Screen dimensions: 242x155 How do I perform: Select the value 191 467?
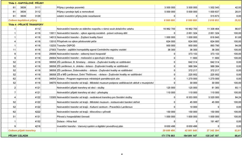pyautogui.click(x=215, y=122)
